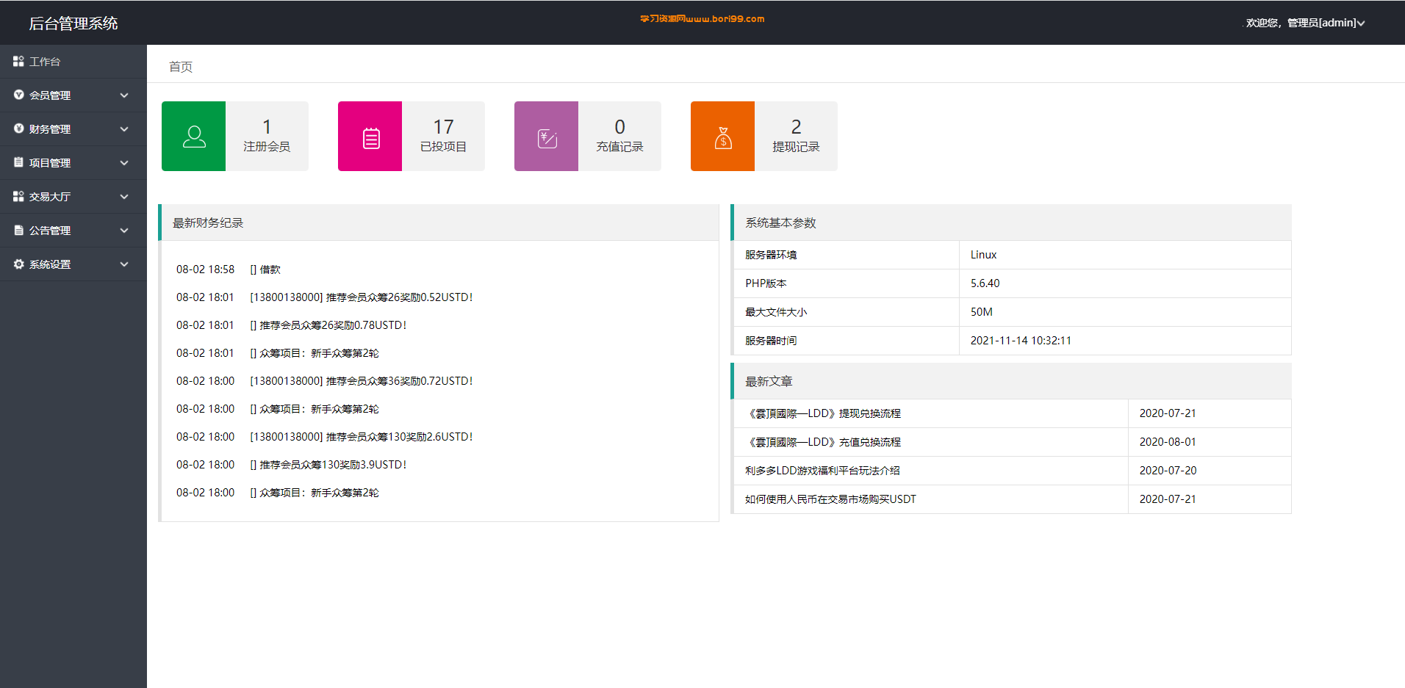This screenshot has height=688, width=1405.
Task: Open the 充值记录 count card
Action: [x=588, y=137]
